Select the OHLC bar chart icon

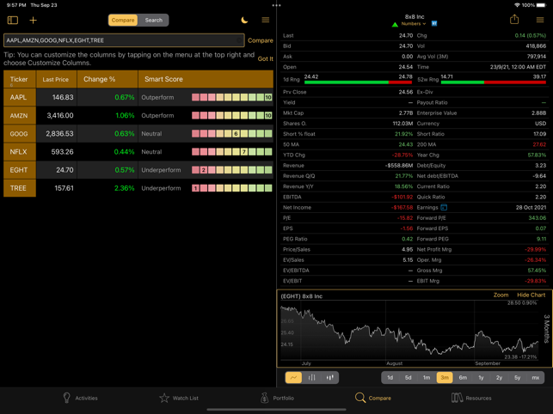pyautogui.click(x=312, y=377)
